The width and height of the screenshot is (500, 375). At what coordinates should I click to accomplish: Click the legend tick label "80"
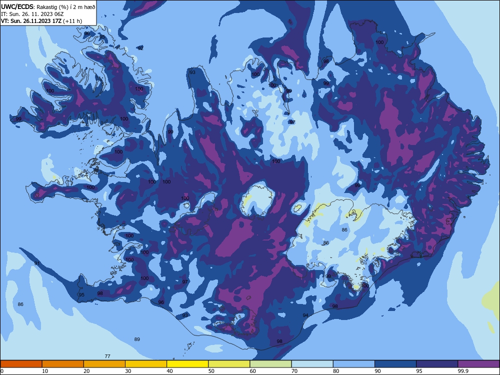pyautogui.click(x=336, y=371)
